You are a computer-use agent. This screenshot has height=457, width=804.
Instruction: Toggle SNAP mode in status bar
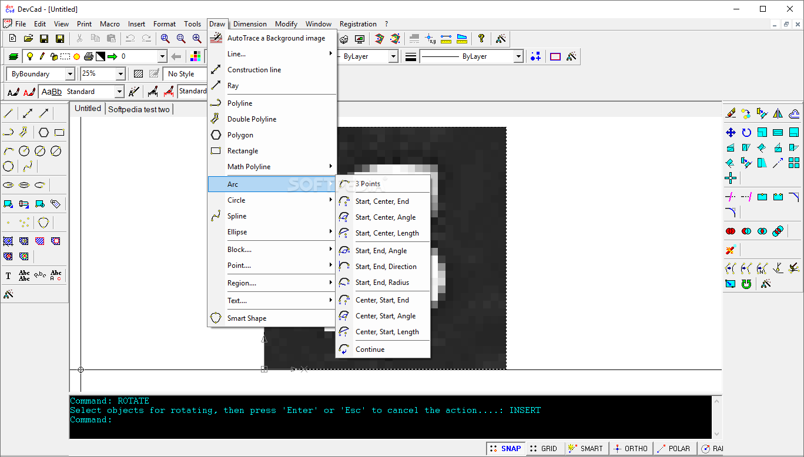(x=505, y=448)
